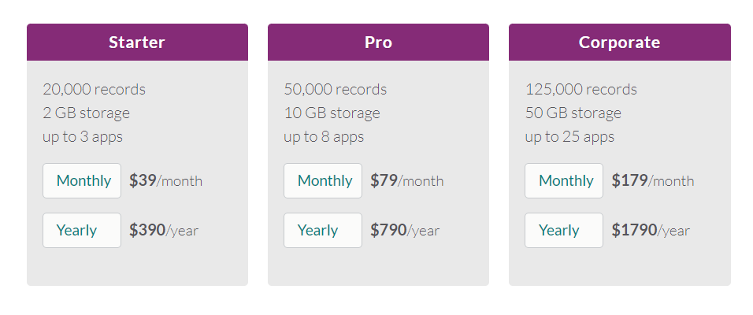Click the $39/month Starter price

[x=165, y=181]
